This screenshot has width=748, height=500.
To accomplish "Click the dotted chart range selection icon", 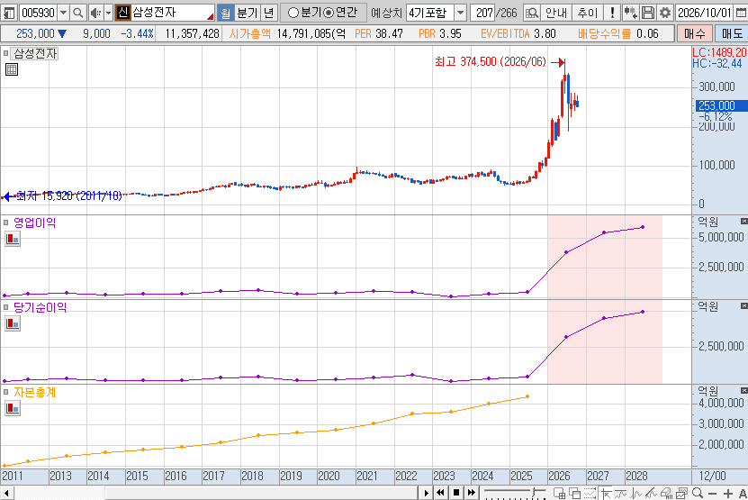I will click(x=590, y=493).
